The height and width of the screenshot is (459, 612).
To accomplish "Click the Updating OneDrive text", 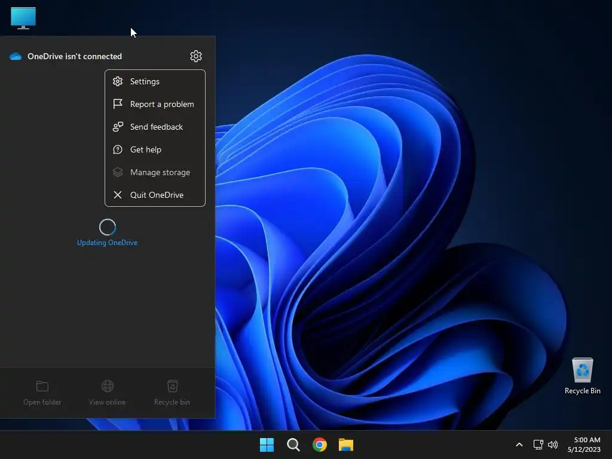I will [x=108, y=243].
